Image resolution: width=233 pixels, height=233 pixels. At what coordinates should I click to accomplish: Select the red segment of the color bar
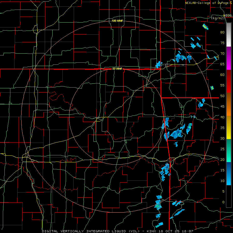229,81
